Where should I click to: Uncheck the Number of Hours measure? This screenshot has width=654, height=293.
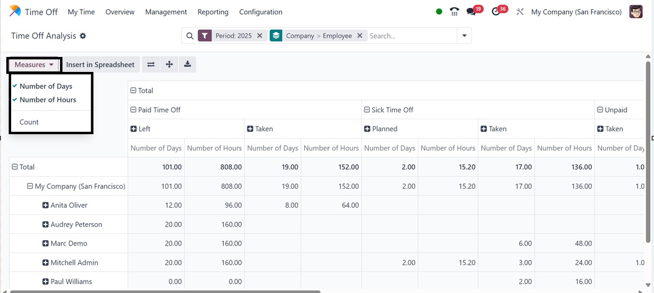point(48,99)
